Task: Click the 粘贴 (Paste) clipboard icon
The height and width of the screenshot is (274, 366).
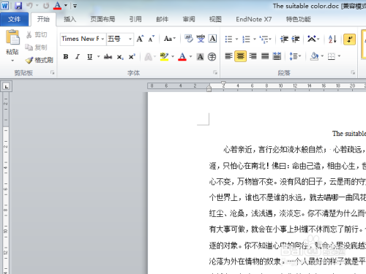Action: (12, 37)
